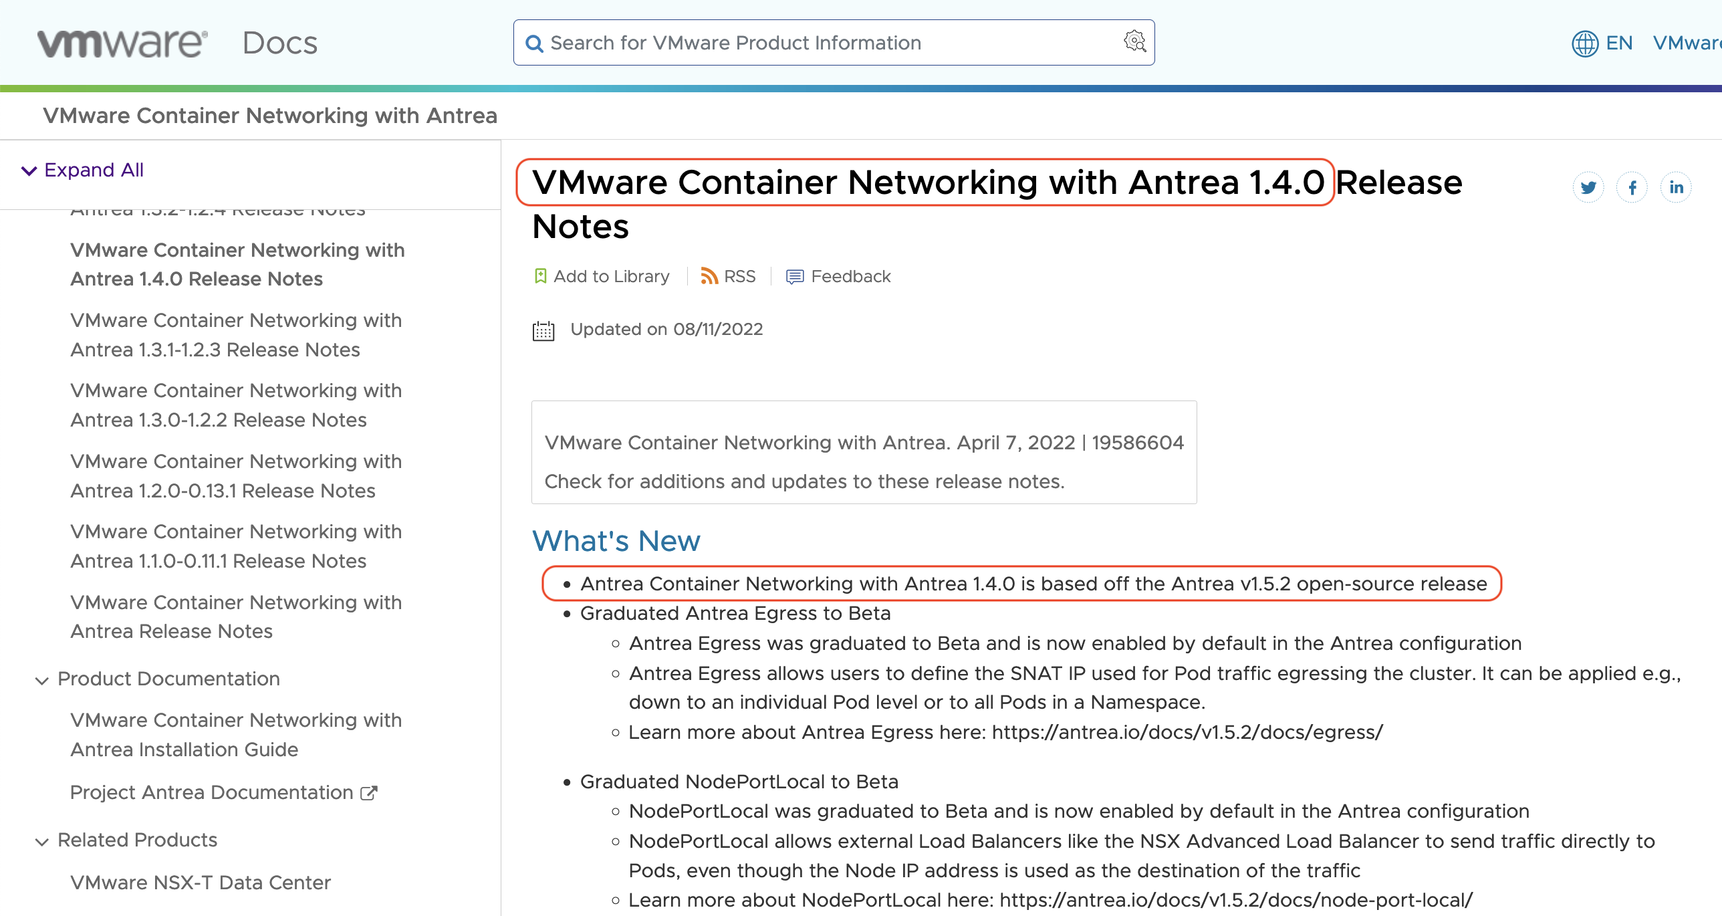Click the globe language icon
The image size is (1722, 916).
coord(1585,43)
